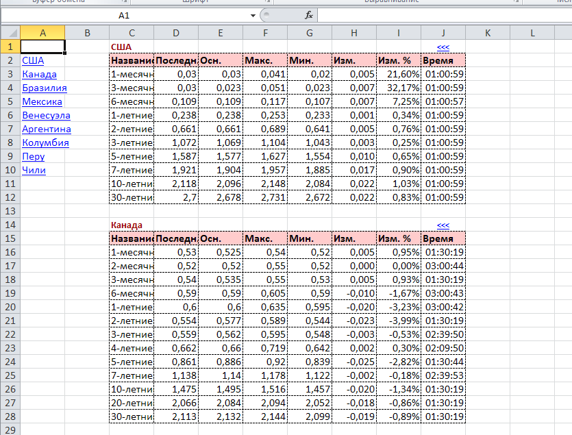Image resolution: width=572 pixels, height=435 pixels.
Task: Select column J header
Action: 443,32
